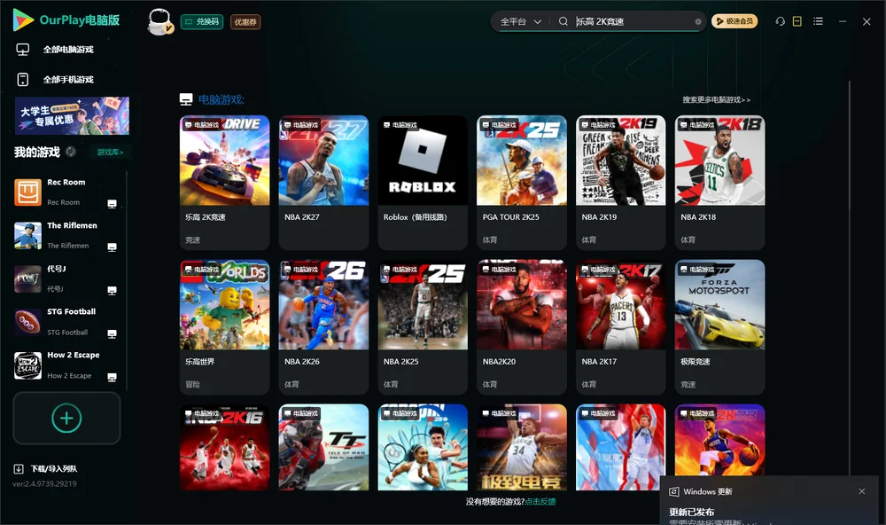
Task: Click the 代号J game icon
Action: tap(27, 278)
